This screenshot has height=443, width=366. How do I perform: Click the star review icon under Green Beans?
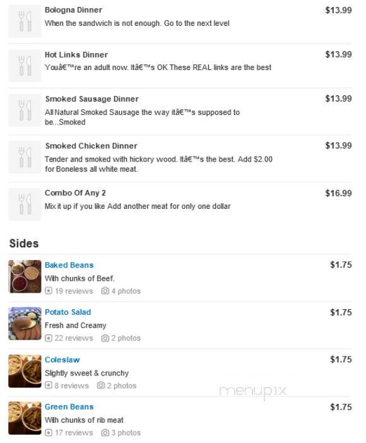pos(49,432)
